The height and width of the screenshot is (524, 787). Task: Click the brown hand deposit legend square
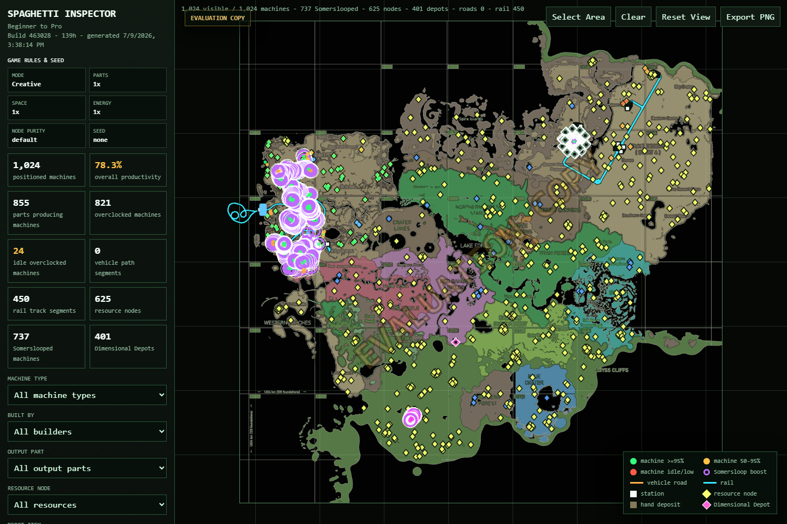tap(633, 505)
